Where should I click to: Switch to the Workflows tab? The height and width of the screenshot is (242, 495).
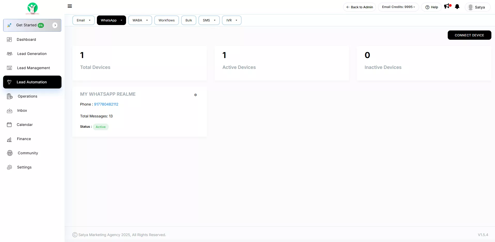pos(166,20)
